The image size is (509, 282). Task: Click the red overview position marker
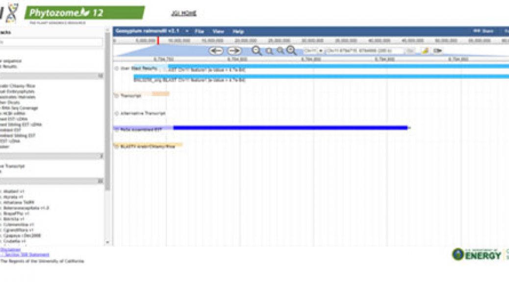[158, 40]
